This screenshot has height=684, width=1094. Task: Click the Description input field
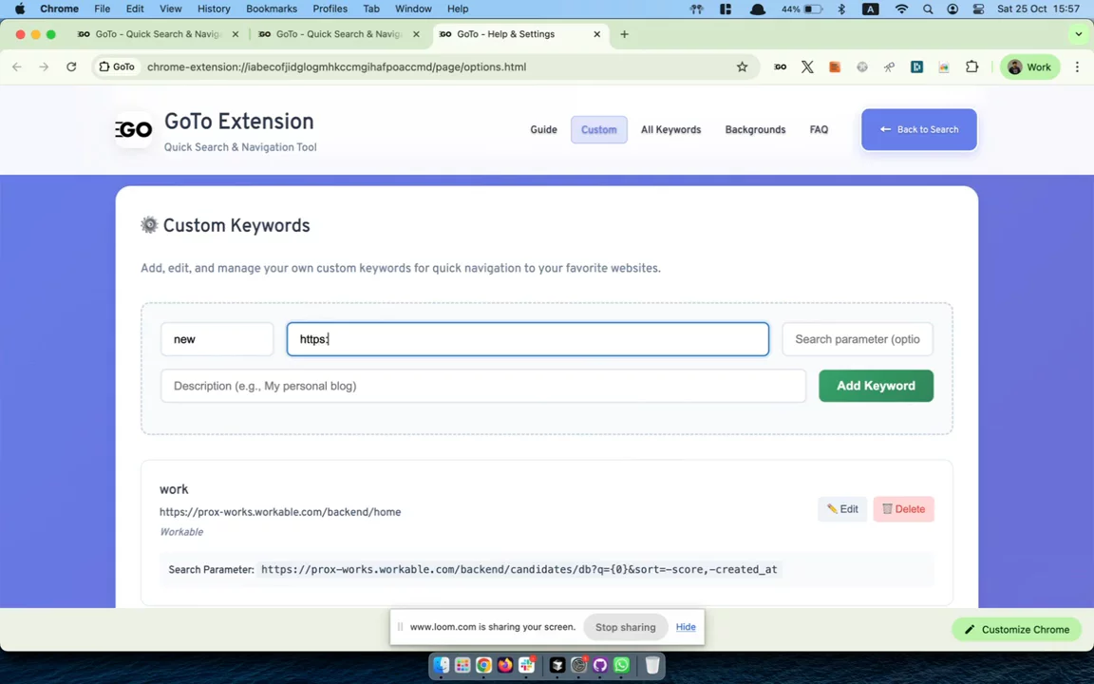tap(482, 386)
